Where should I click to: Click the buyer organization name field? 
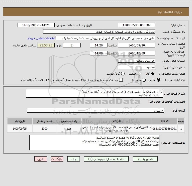click(x=99, y=31)
